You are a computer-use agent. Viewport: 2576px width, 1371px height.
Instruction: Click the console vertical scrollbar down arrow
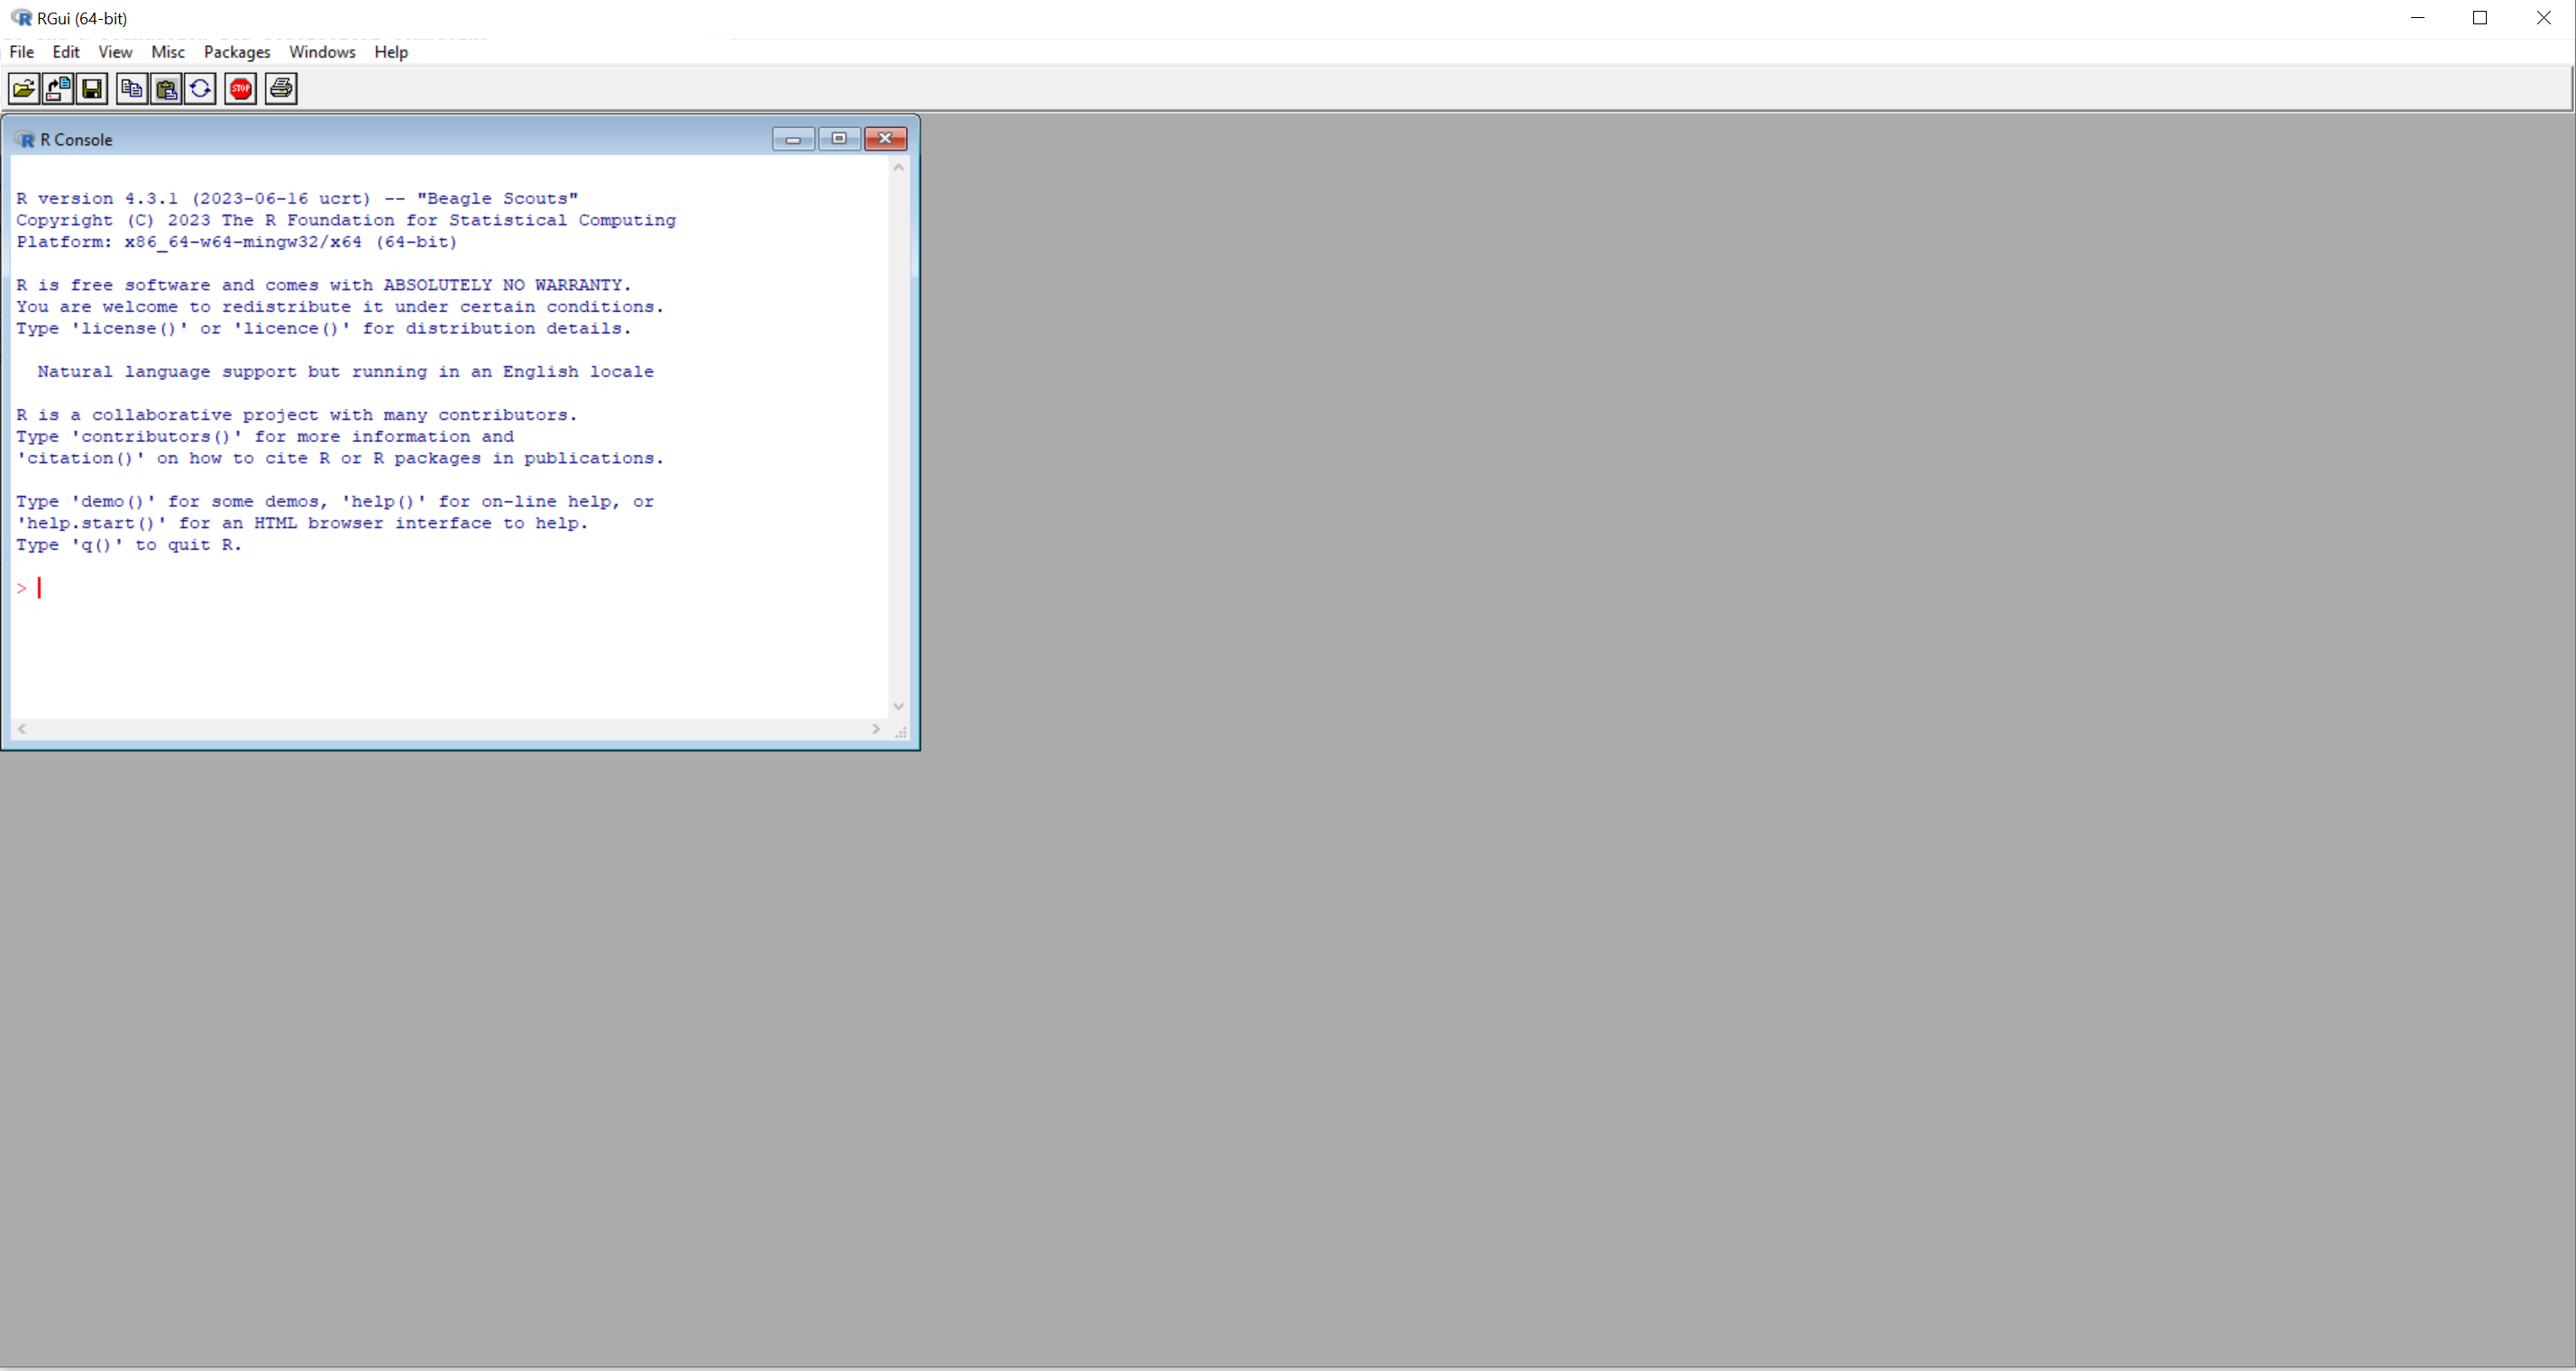click(x=898, y=706)
